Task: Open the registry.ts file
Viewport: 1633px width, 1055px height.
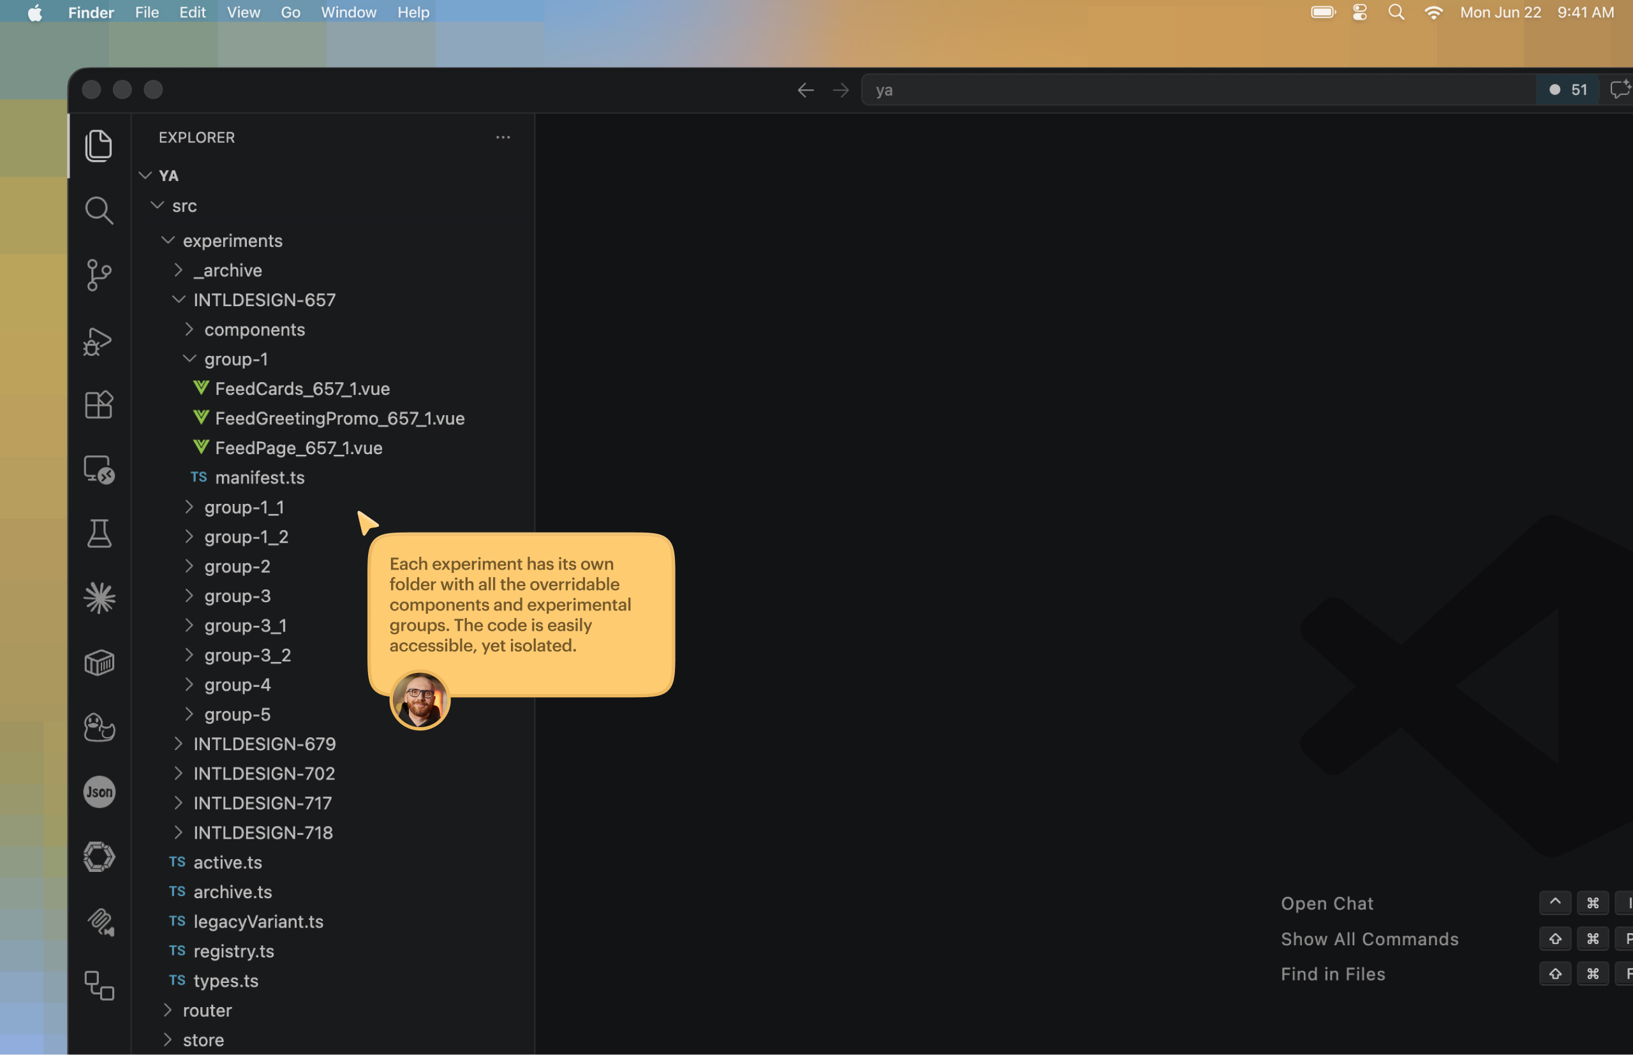Action: pyautogui.click(x=233, y=951)
